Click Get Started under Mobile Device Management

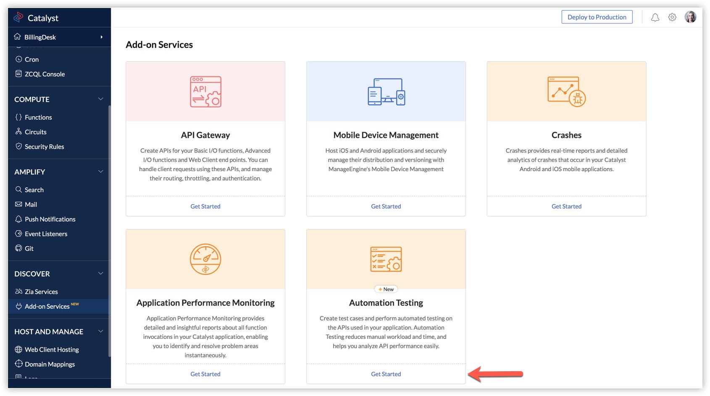[x=386, y=206]
